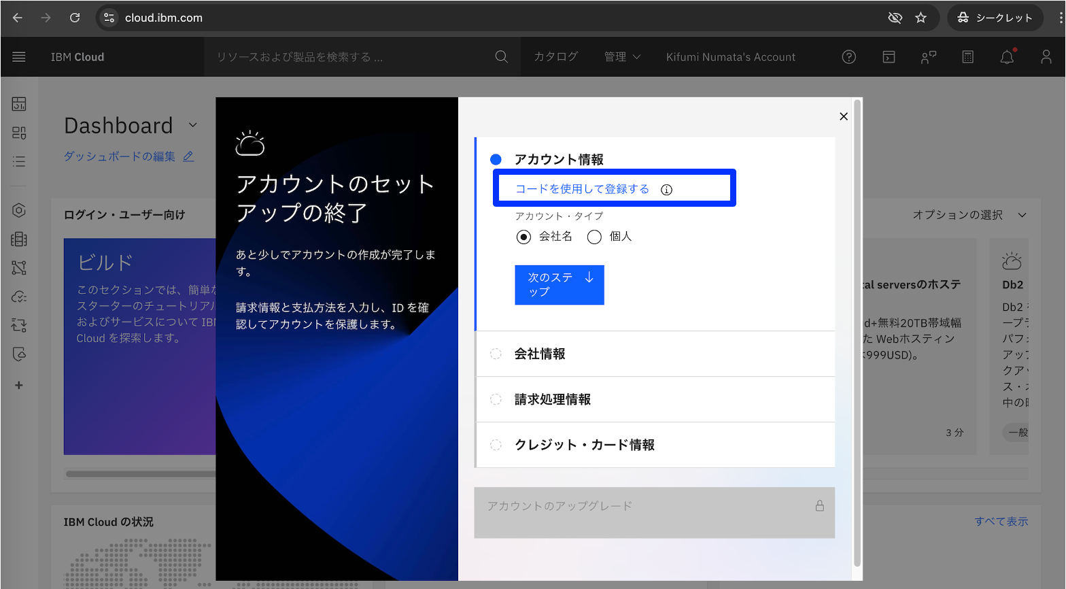Click the ビルド card on the dashboard

pos(140,346)
